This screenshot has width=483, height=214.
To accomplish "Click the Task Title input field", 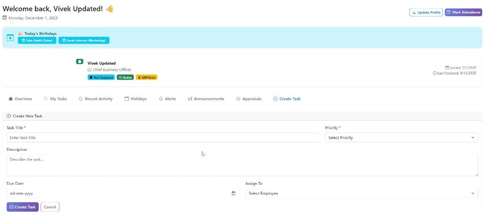I will 163,138.
